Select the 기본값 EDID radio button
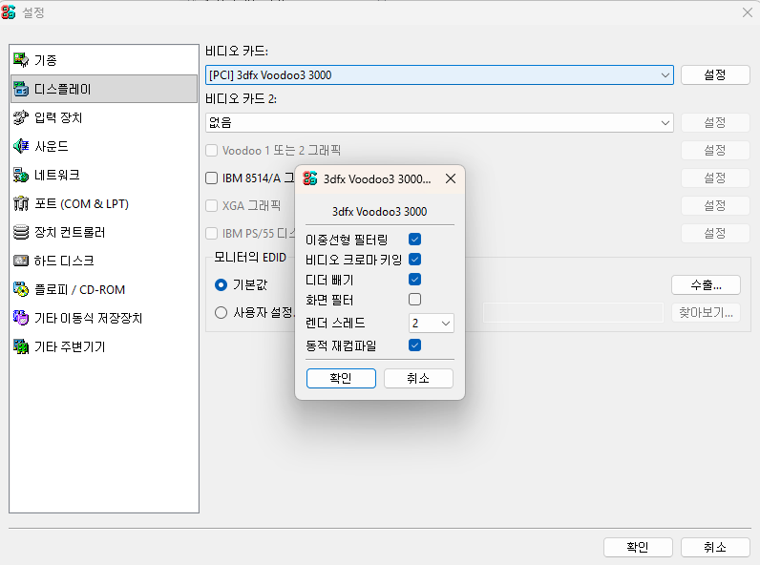Viewport: 760px width, 565px height. [x=221, y=285]
